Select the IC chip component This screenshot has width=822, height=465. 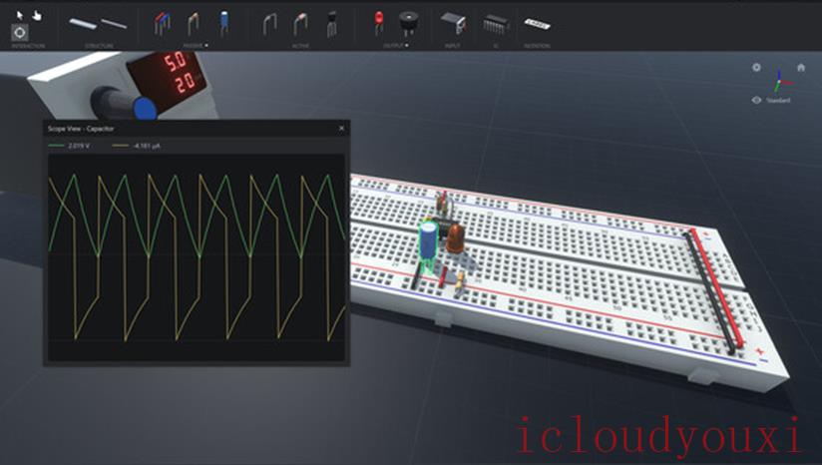coord(495,24)
